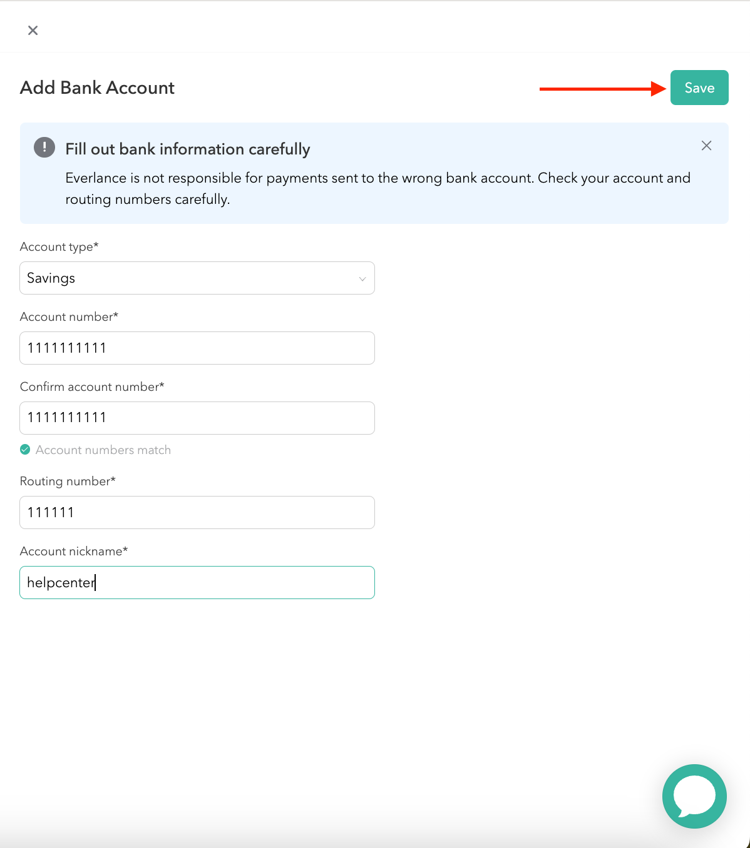The width and height of the screenshot is (750, 848).
Task: Select the Account number field containing 1111111111
Action: (x=197, y=348)
